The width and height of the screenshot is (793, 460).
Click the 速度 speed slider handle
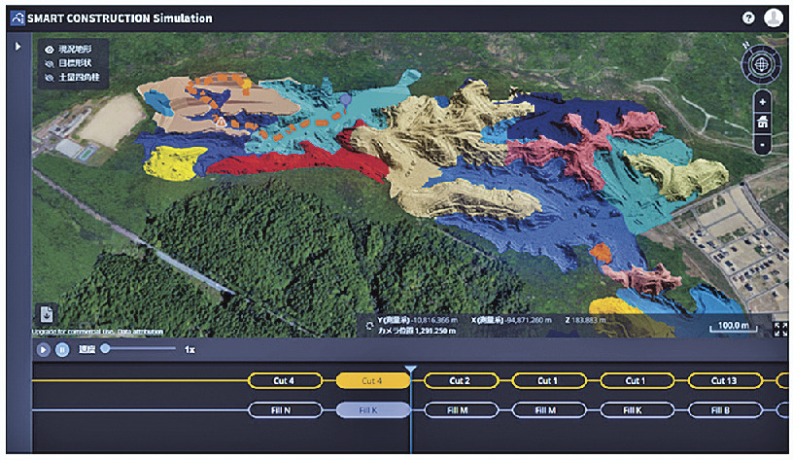(x=105, y=348)
